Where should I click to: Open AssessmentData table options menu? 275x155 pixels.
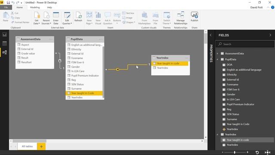(x=51, y=39)
